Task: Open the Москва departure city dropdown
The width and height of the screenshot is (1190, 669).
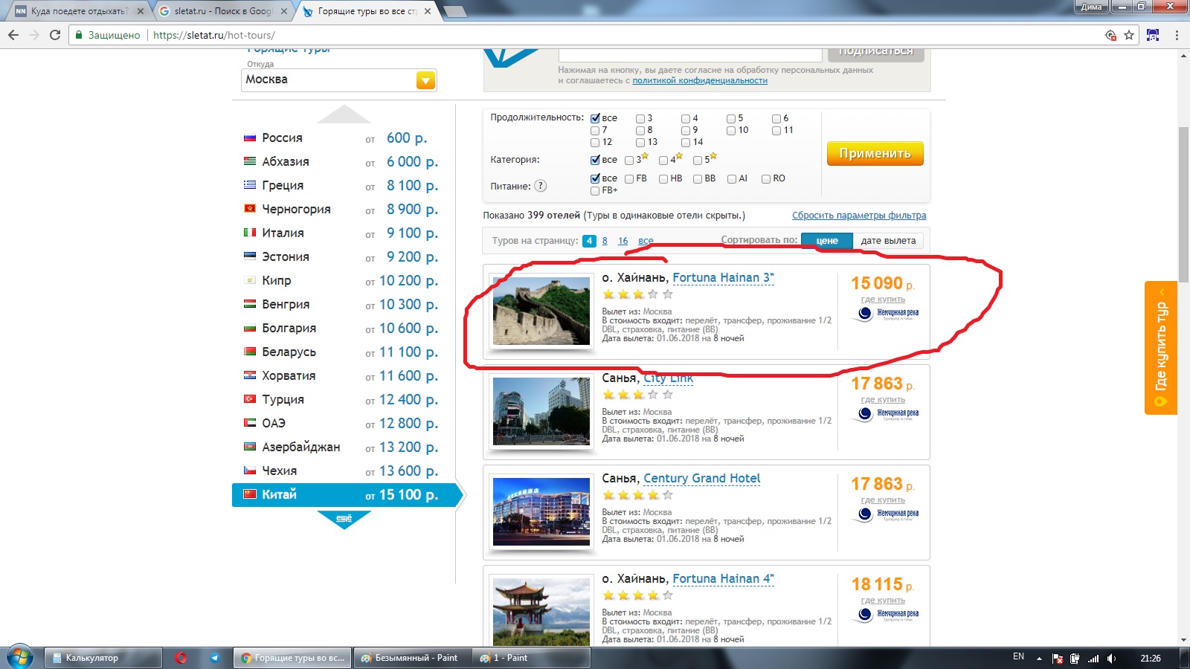Action: (x=425, y=80)
